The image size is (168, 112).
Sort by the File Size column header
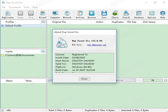(132, 22)
